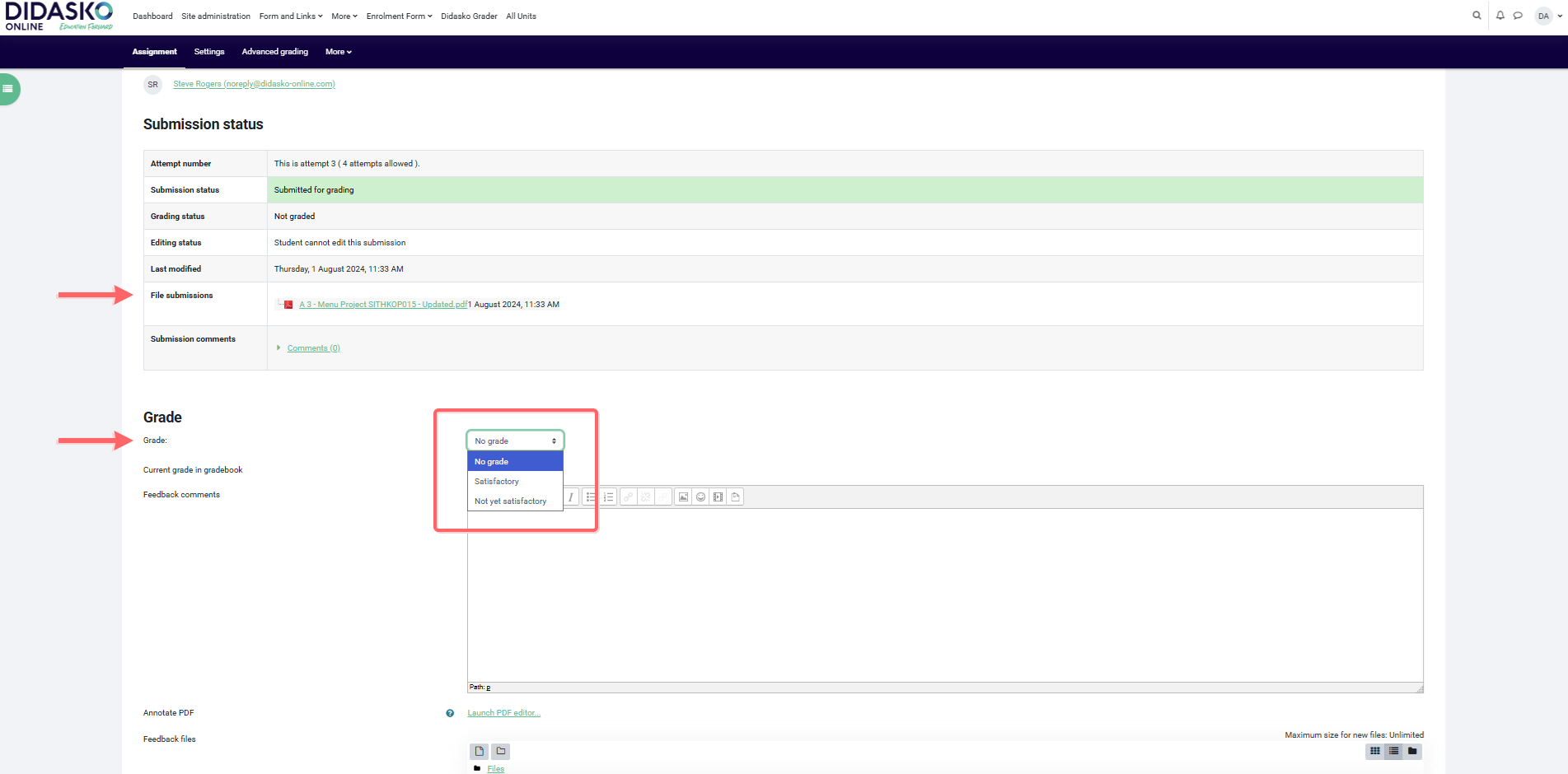Select Not yet satisfactory grade option
Screen dimensions: 1568x774
click(x=510, y=501)
